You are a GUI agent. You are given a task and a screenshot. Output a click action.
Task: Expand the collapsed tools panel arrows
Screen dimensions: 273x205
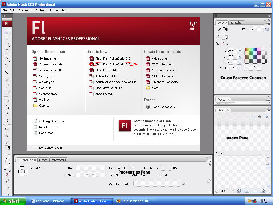[4, 16]
